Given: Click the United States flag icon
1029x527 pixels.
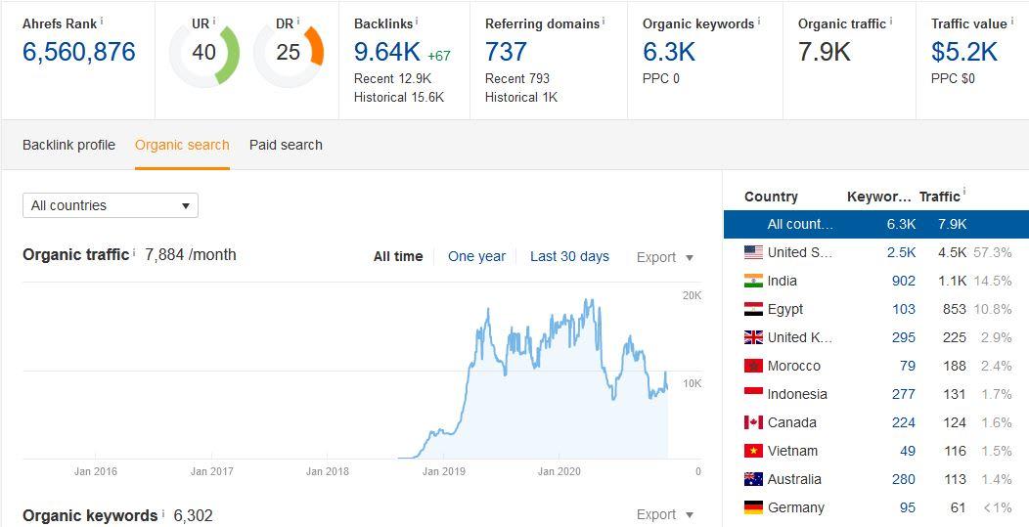Looking at the screenshot, I should coord(753,252).
